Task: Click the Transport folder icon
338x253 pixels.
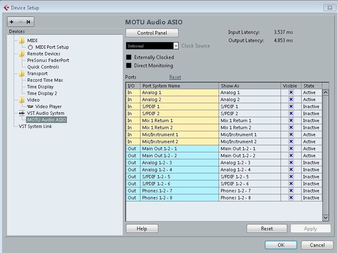Action: click(x=21, y=73)
